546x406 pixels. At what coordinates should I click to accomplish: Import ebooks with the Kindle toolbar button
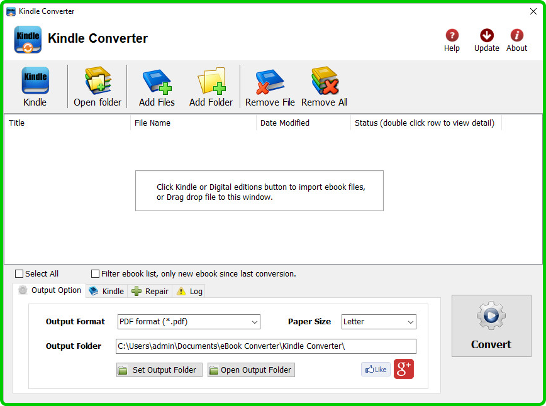[35, 86]
